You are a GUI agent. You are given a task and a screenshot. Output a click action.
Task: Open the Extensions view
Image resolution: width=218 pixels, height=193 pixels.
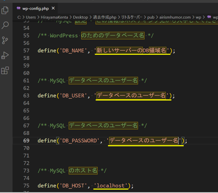point(5,70)
